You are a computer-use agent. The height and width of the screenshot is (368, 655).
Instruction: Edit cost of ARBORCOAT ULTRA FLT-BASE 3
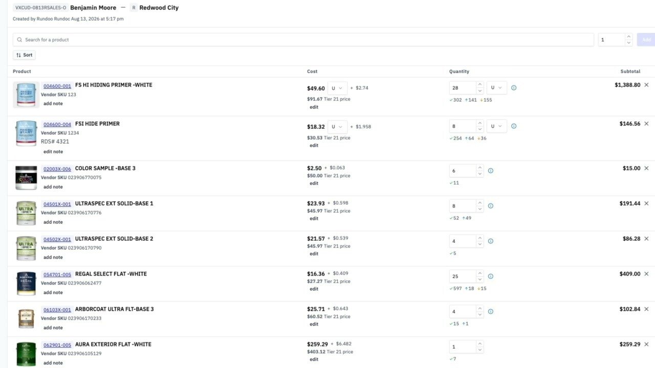(314, 324)
